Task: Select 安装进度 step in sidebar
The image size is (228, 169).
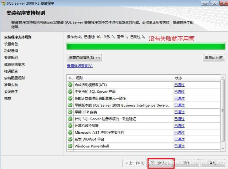Action: [x=11, y=92]
